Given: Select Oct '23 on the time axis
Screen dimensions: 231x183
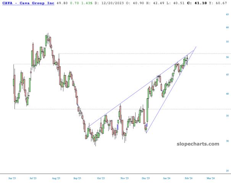Looking at the screenshot, I should pos(101,178).
